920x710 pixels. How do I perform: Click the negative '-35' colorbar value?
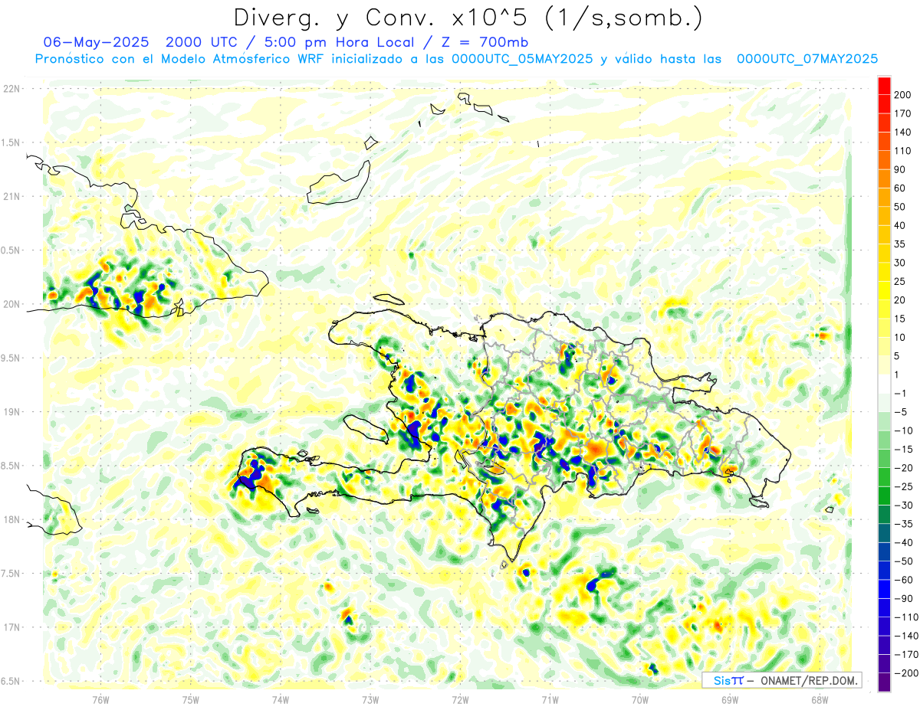(x=904, y=524)
